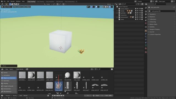This screenshot has height=99, width=176.
Task: Switch to wireframe shading mode
Action: (104, 7)
